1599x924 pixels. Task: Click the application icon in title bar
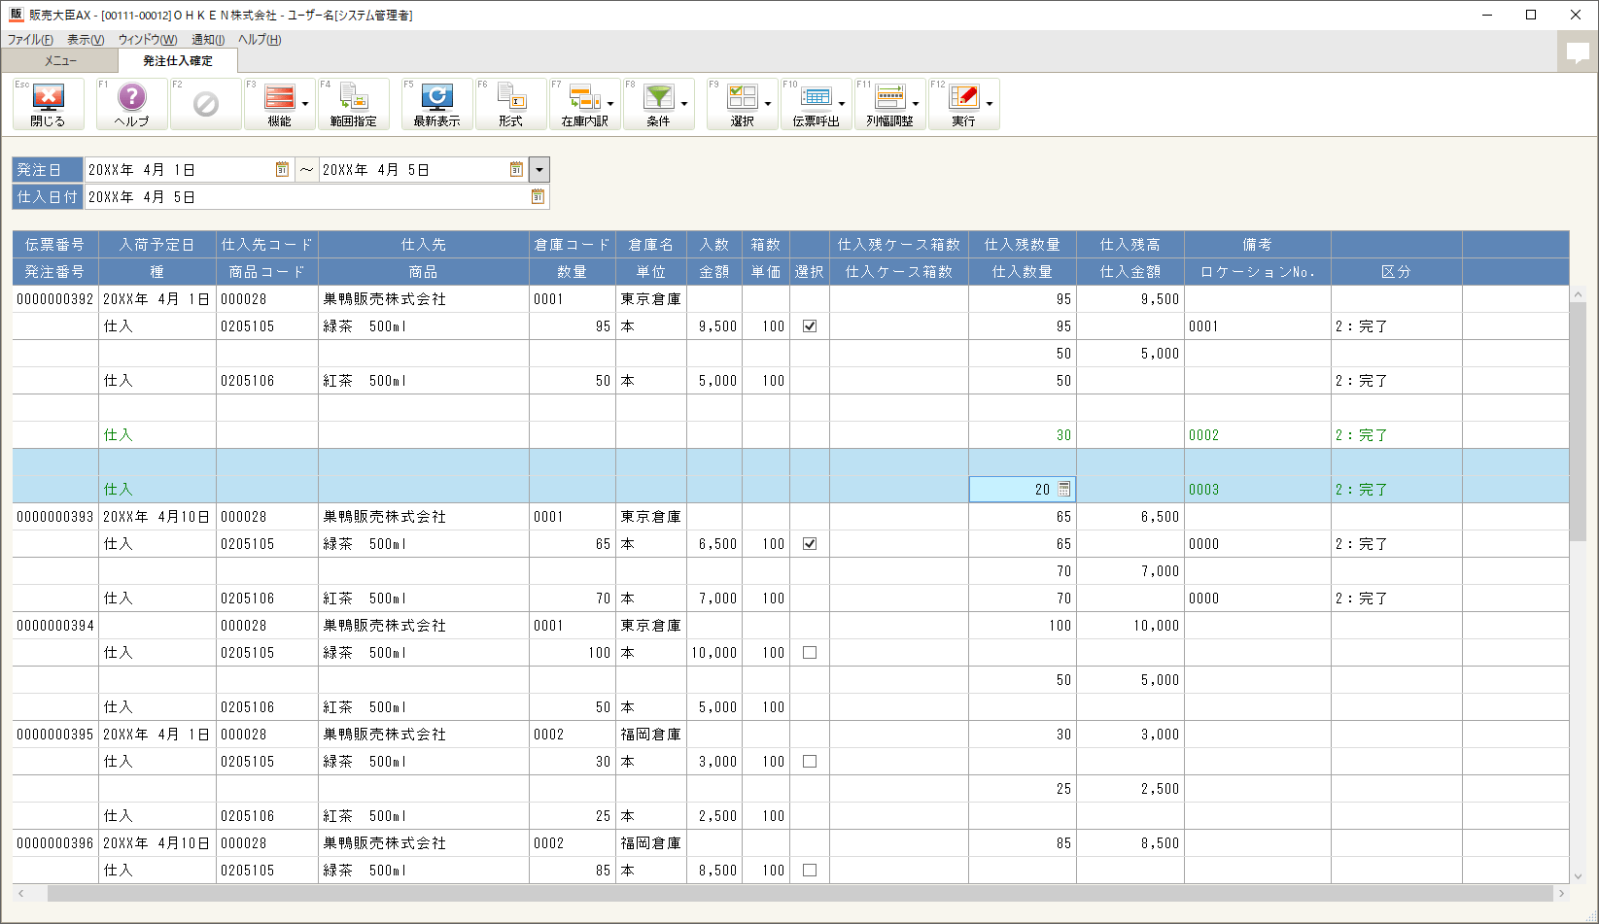coord(16,15)
